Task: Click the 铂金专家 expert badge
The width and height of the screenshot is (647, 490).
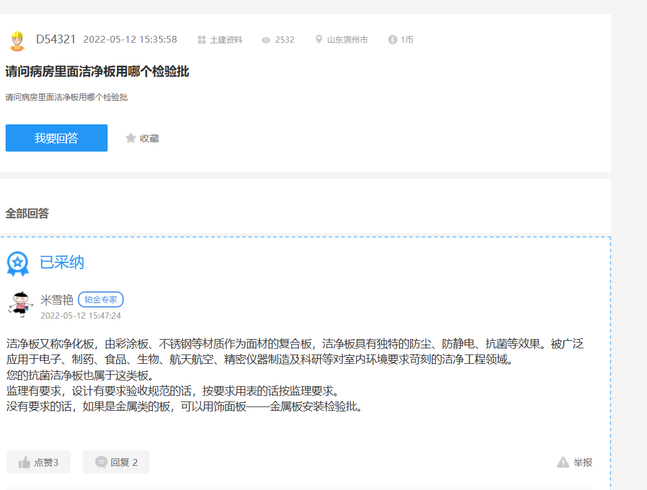Action: pyautogui.click(x=101, y=299)
